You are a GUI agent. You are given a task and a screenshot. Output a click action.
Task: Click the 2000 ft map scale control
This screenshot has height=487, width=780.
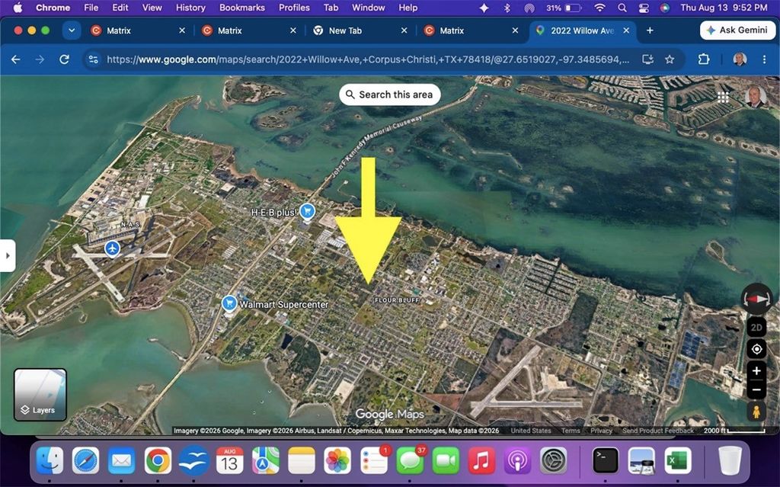[x=734, y=431]
